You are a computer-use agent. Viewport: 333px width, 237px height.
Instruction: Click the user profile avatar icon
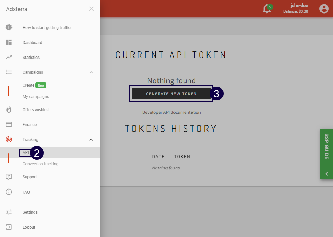[x=324, y=9]
